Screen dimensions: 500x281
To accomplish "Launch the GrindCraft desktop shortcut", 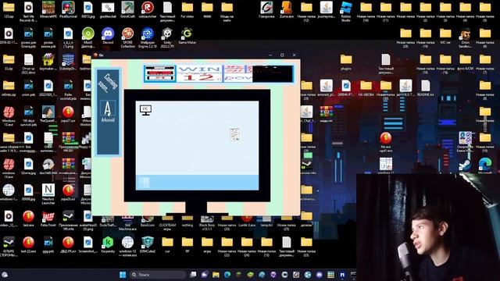I will [127, 9].
